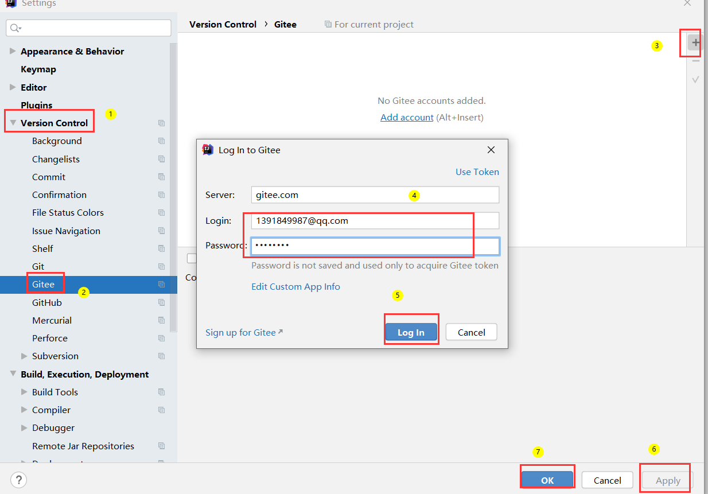Select Plugins in the settings tree
This screenshot has width=708, height=494.
[37, 105]
